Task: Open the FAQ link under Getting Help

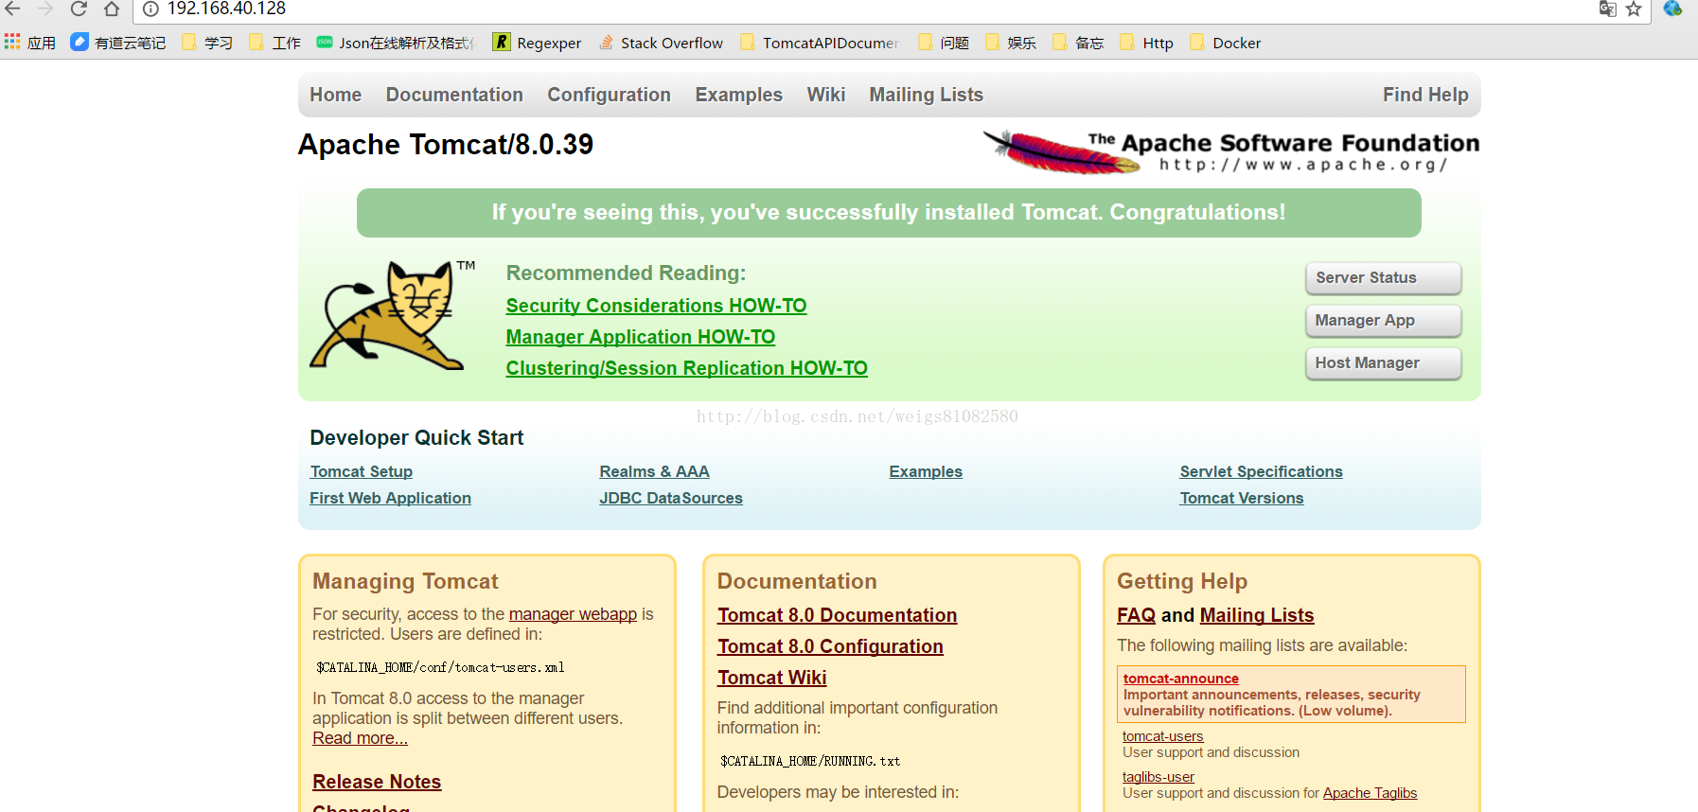Action: coord(1136,615)
